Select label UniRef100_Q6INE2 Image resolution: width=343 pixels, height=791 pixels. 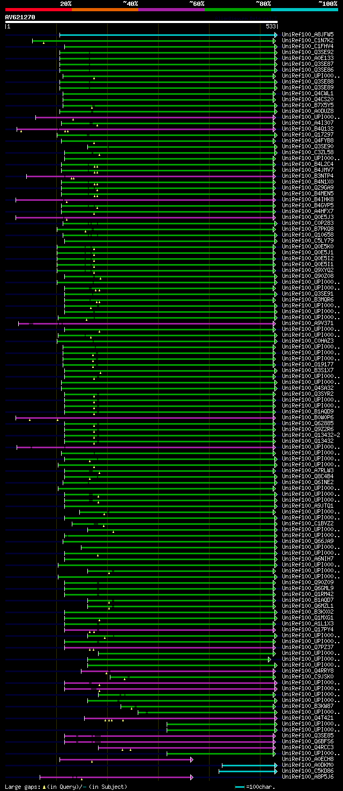tap(308, 482)
